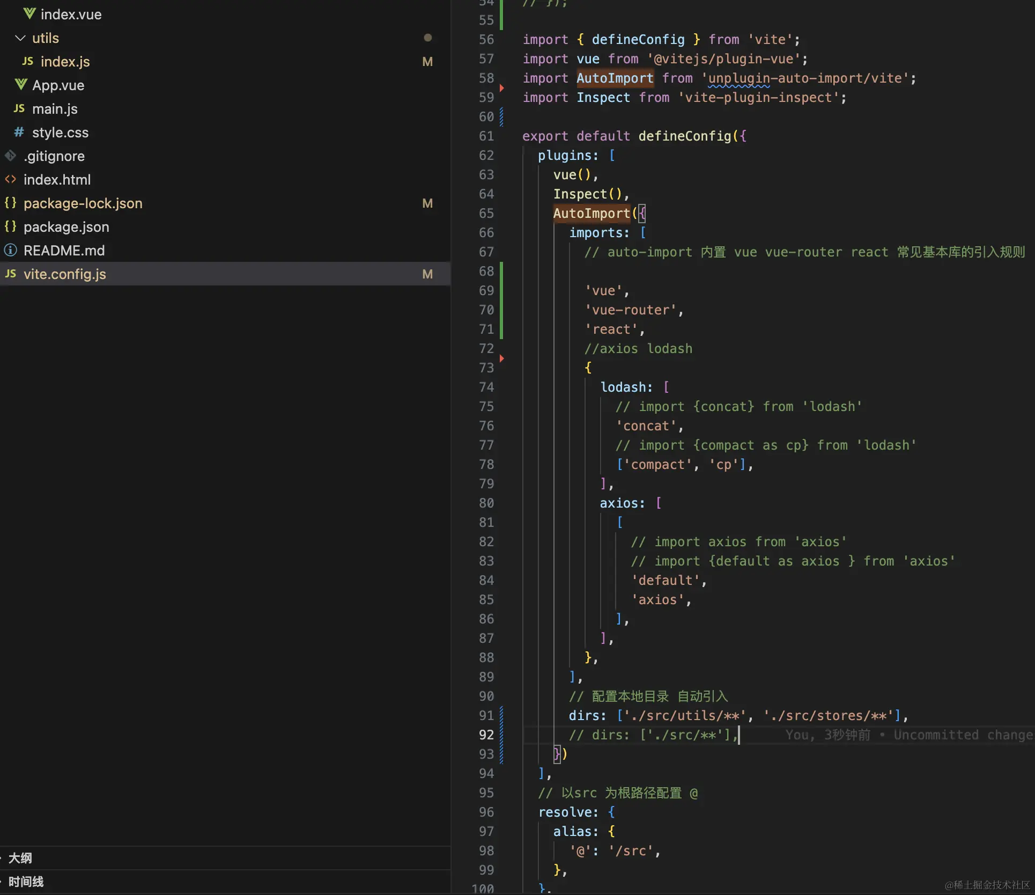Click './src/stores/**' string on line 91

829,716
